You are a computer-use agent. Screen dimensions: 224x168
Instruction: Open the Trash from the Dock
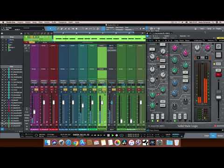(x=176, y=142)
